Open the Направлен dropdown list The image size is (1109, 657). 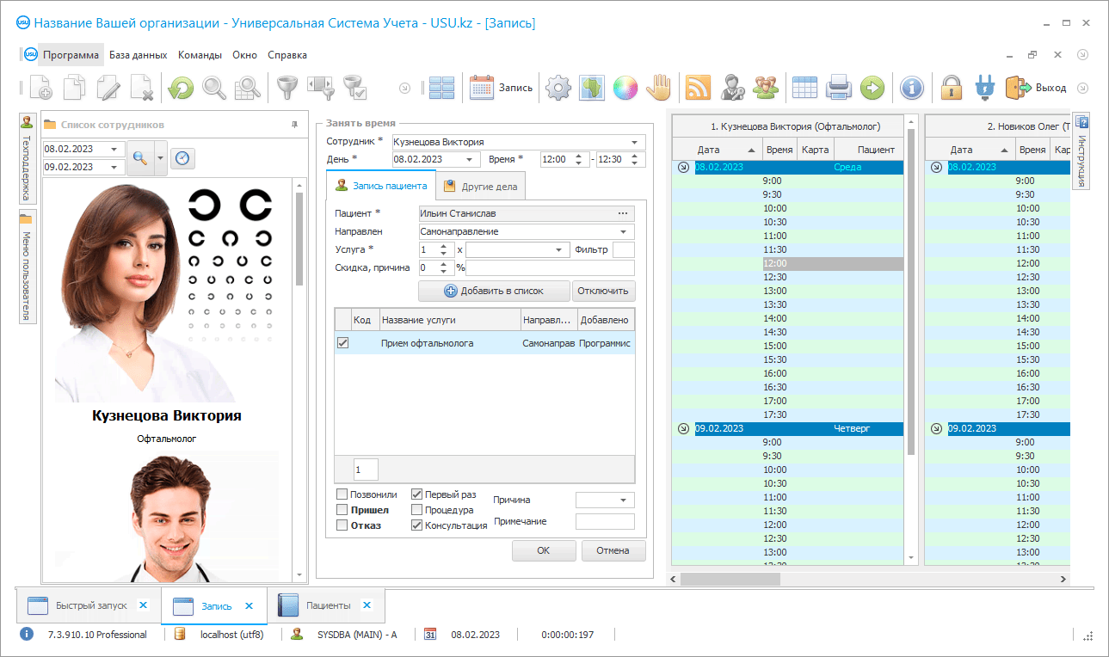[x=623, y=231]
